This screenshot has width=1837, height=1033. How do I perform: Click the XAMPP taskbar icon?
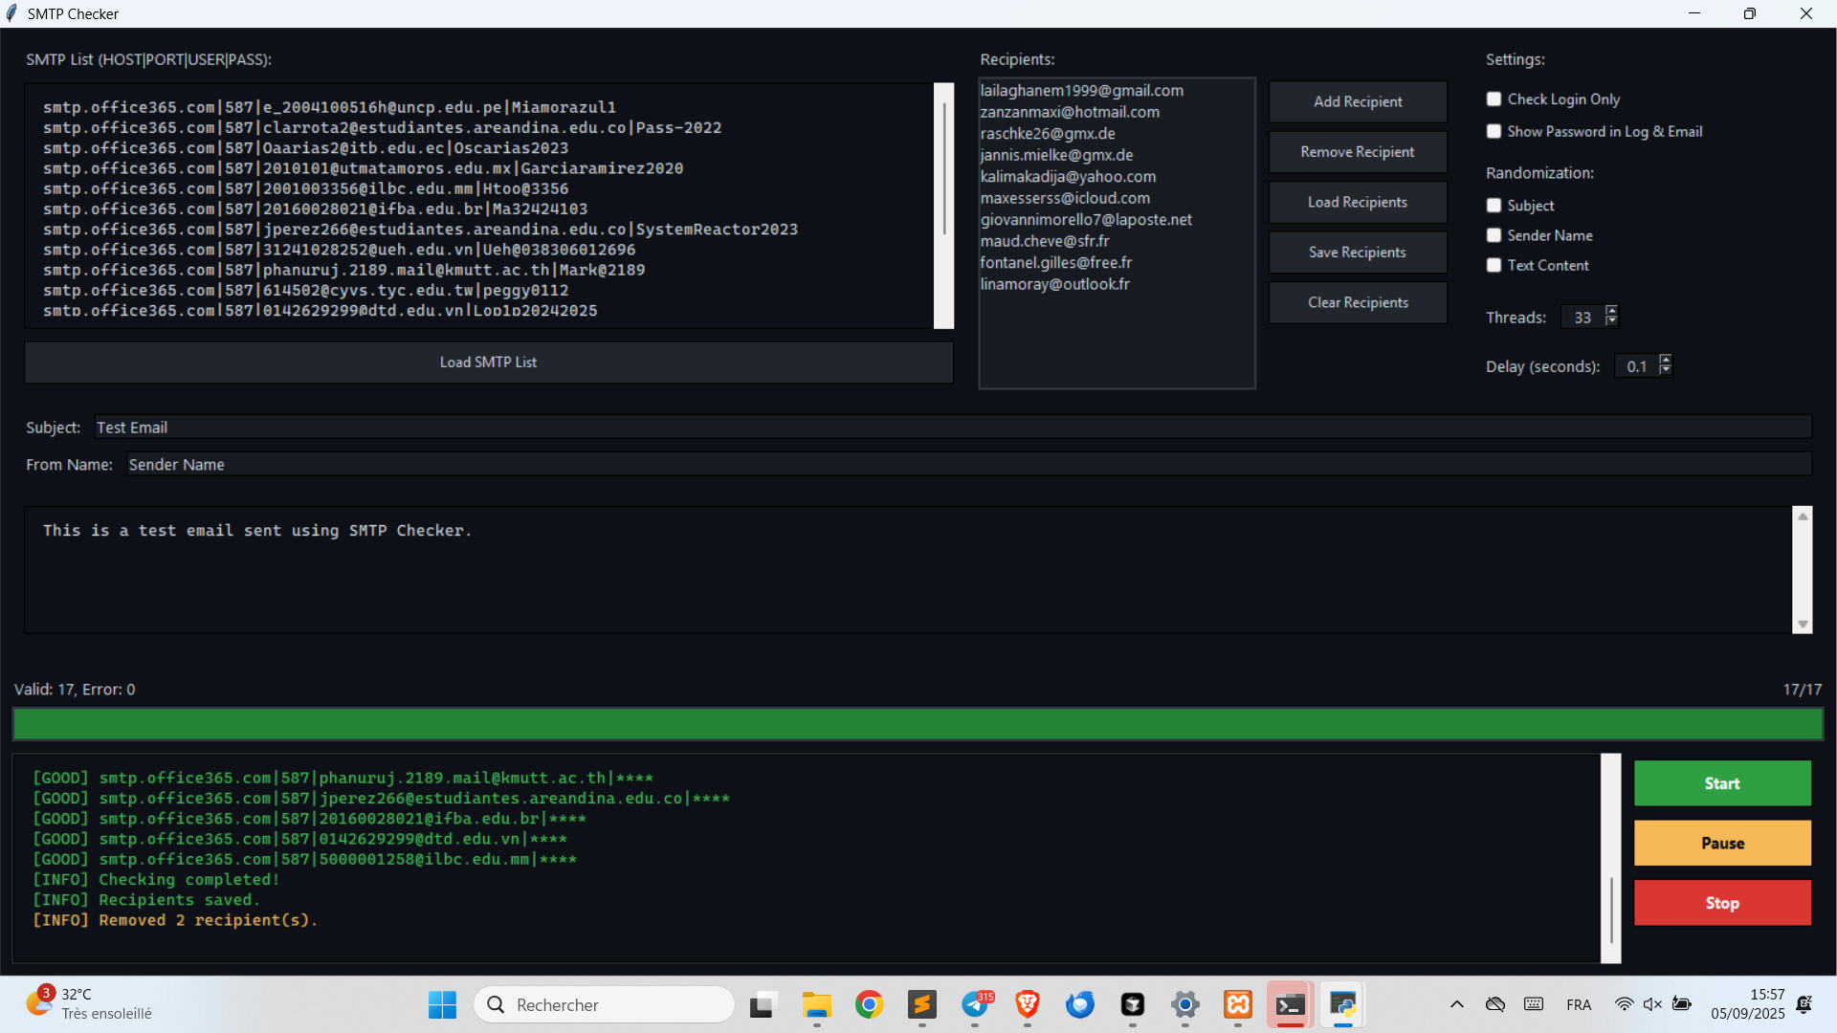(1238, 1004)
